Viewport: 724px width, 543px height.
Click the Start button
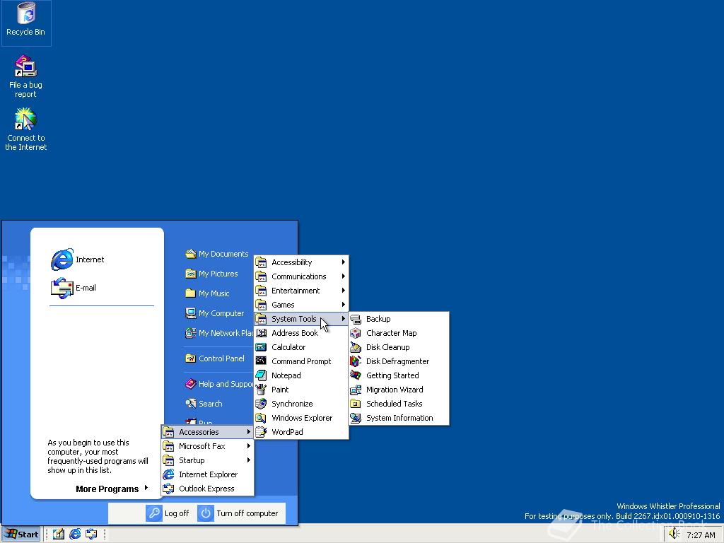pos(22,535)
